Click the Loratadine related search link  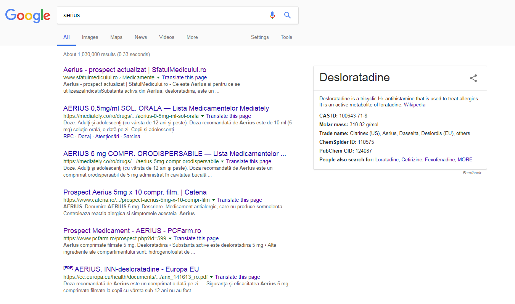(x=387, y=160)
